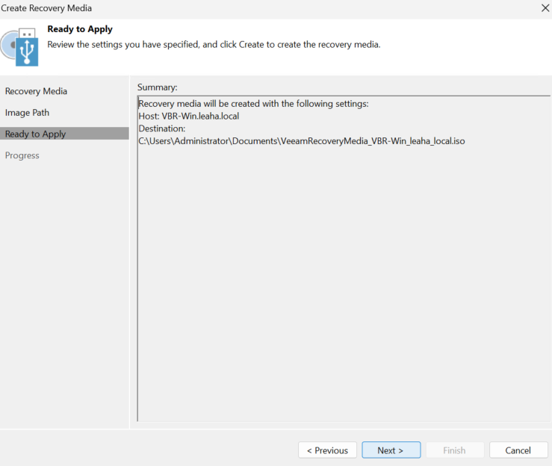
Task: Cancel the recovery media wizard
Action: pyautogui.click(x=518, y=450)
